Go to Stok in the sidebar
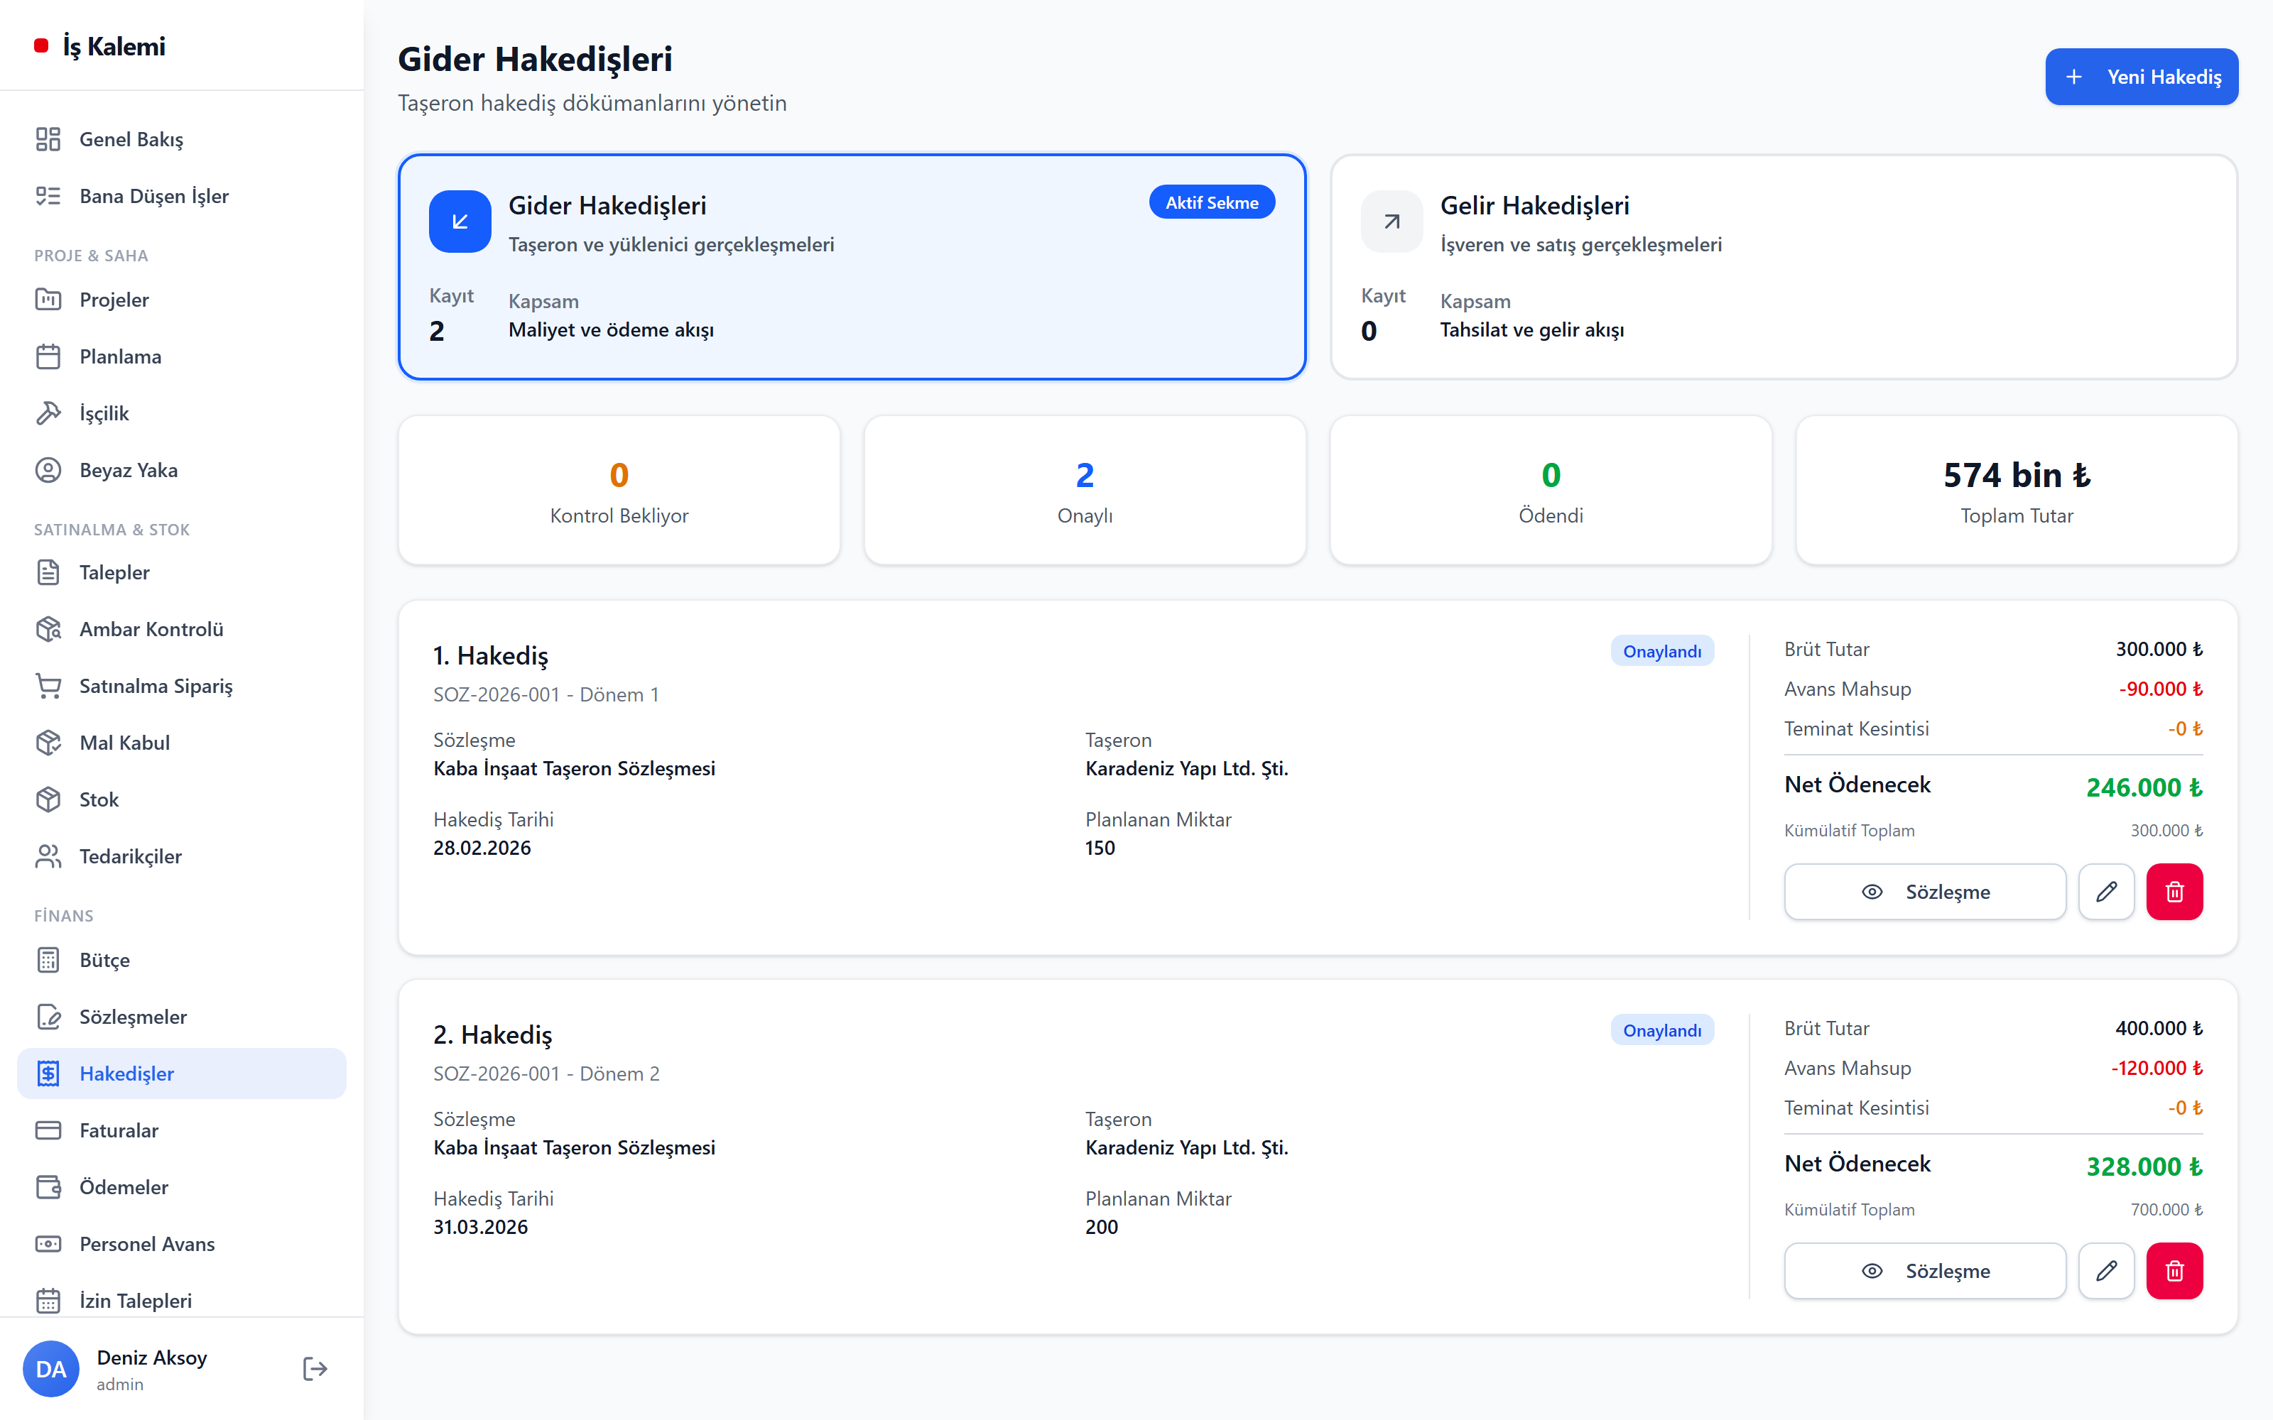 (181, 799)
